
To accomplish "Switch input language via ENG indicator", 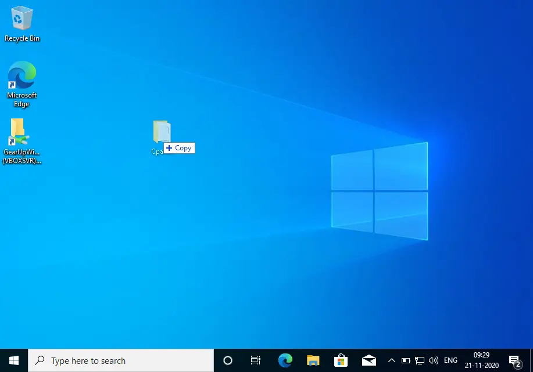I will [450, 360].
